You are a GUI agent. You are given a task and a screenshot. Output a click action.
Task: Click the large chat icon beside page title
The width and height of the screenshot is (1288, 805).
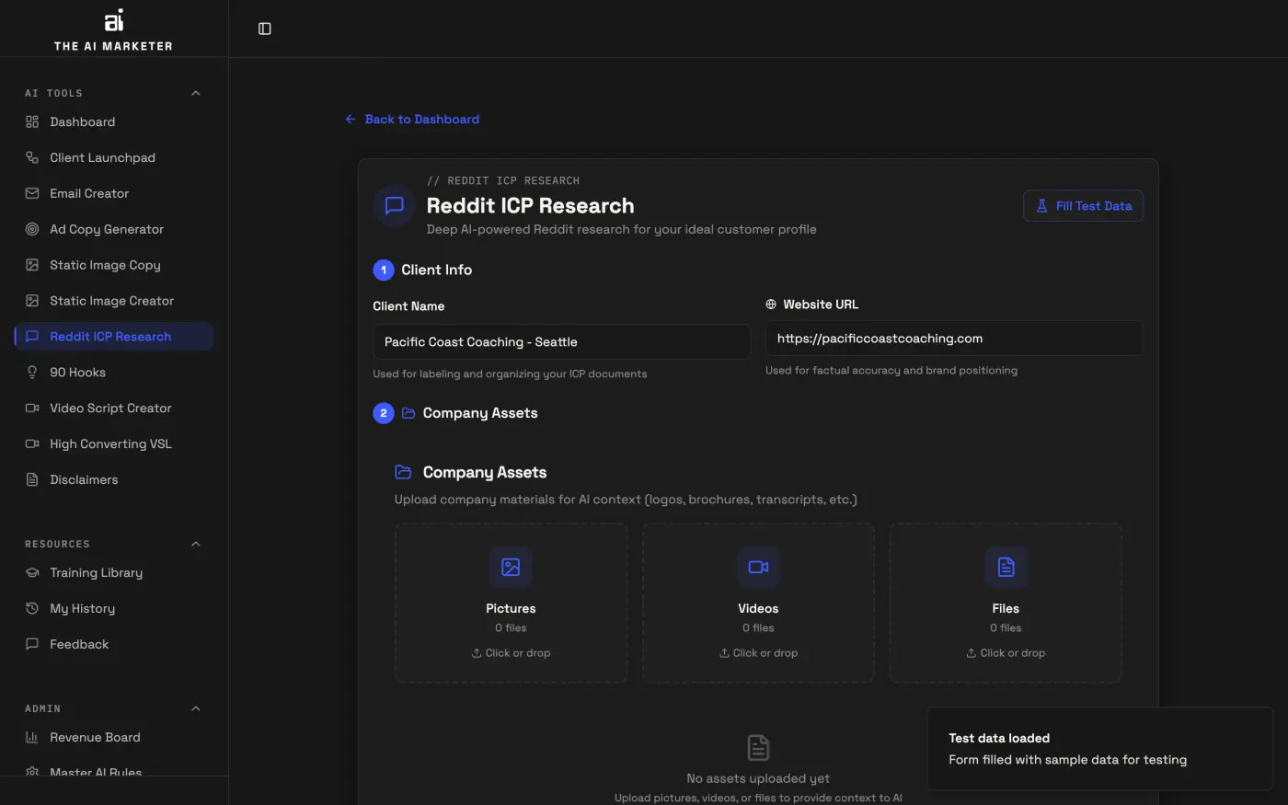coord(395,205)
